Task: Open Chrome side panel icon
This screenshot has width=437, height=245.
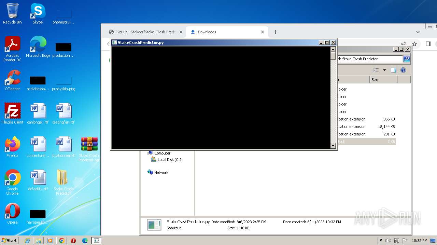Action: tap(428, 44)
